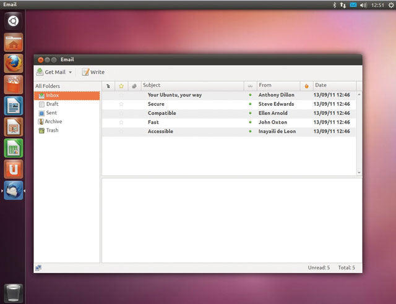Toggle read status of Anthony Dillon message
The height and width of the screenshot is (304, 396).
coord(250,95)
